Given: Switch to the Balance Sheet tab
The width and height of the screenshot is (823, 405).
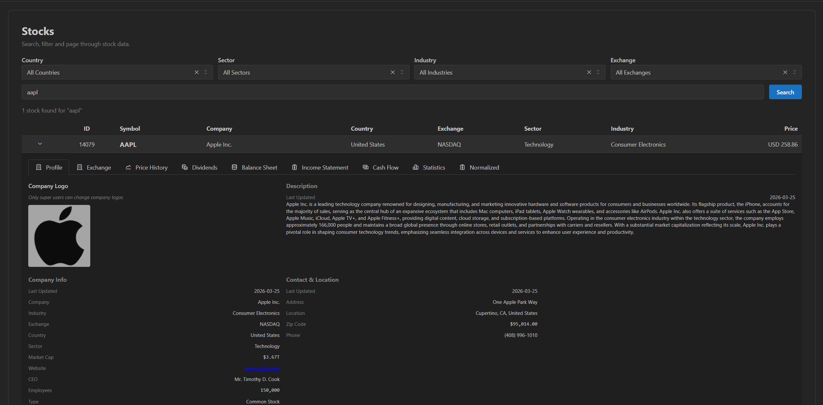Looking at the screenshot, I should [x=255, y=167].
